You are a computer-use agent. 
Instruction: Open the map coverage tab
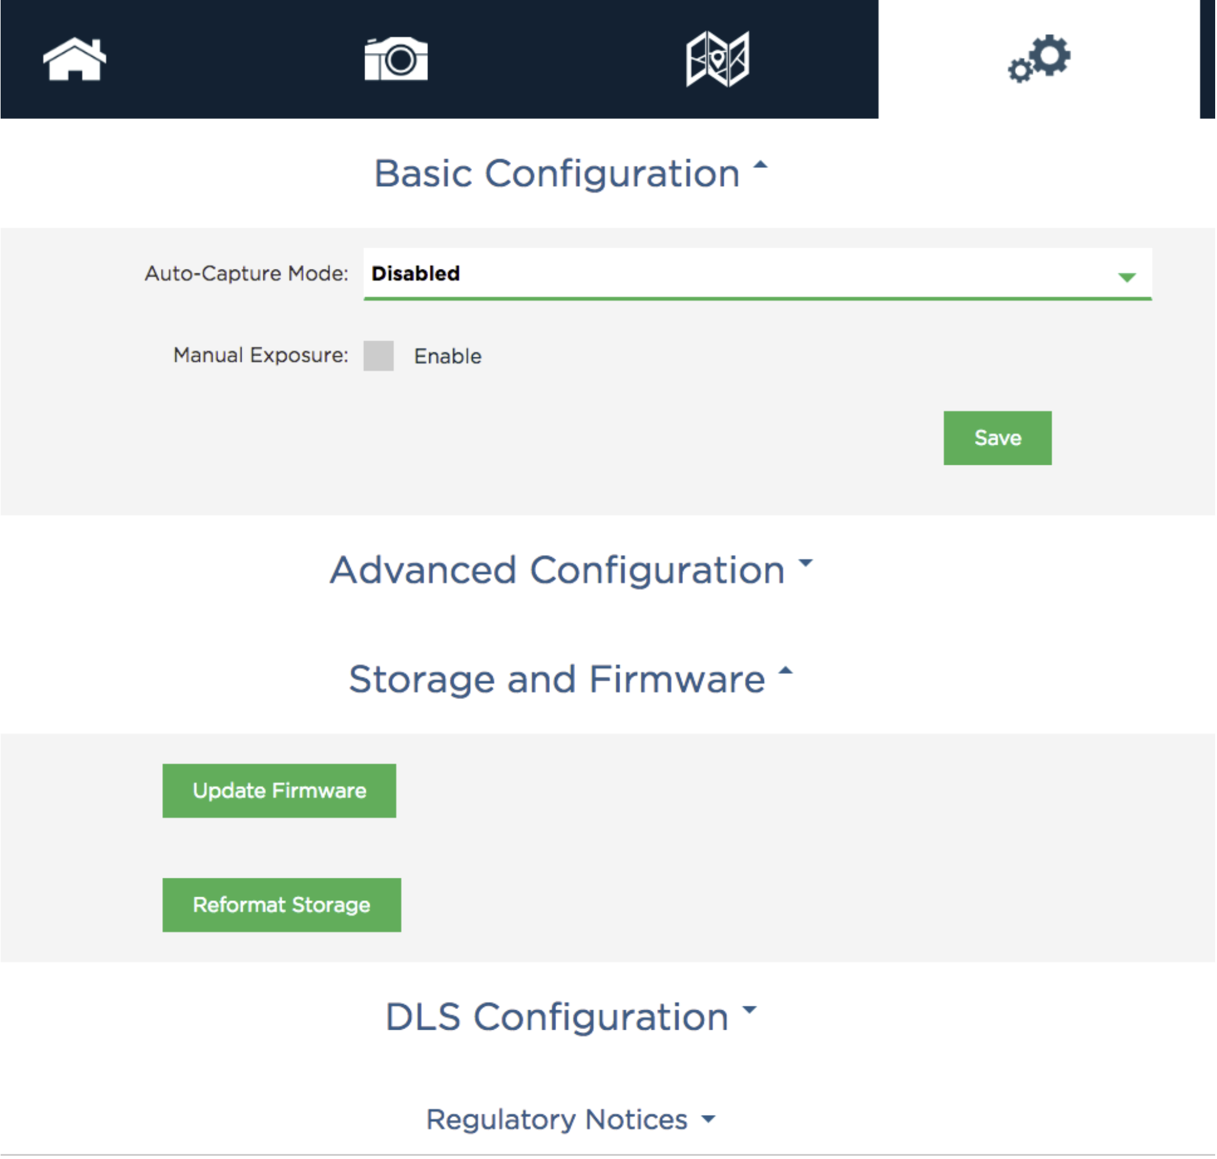point(718,59)
